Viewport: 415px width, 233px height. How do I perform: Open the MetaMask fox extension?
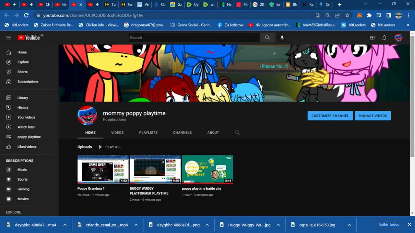359,15
